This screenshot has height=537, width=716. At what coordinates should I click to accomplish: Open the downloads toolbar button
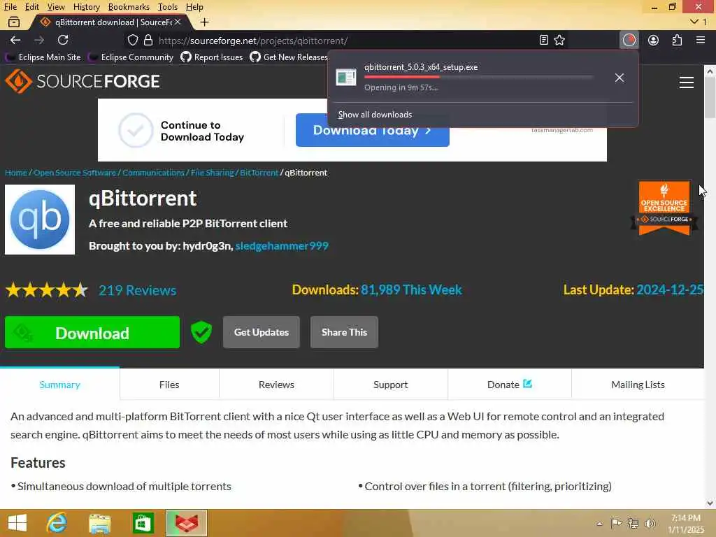coord(629,40)
